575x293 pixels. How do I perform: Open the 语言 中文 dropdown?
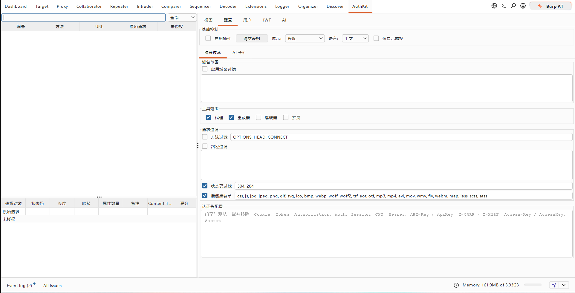click(355, 39)
